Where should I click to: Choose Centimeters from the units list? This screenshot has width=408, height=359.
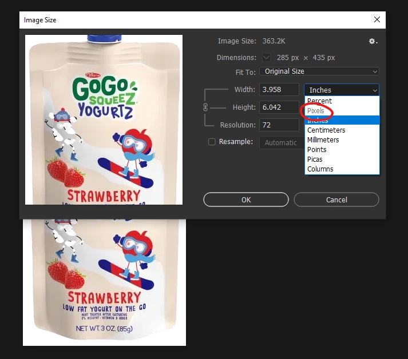pos(342,130)
